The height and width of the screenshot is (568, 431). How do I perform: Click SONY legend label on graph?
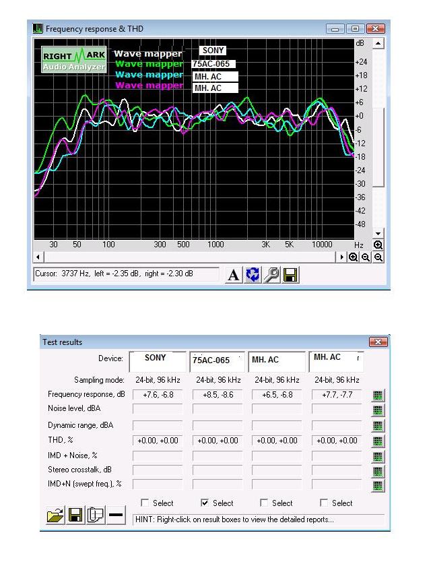[x=213, y=51]
